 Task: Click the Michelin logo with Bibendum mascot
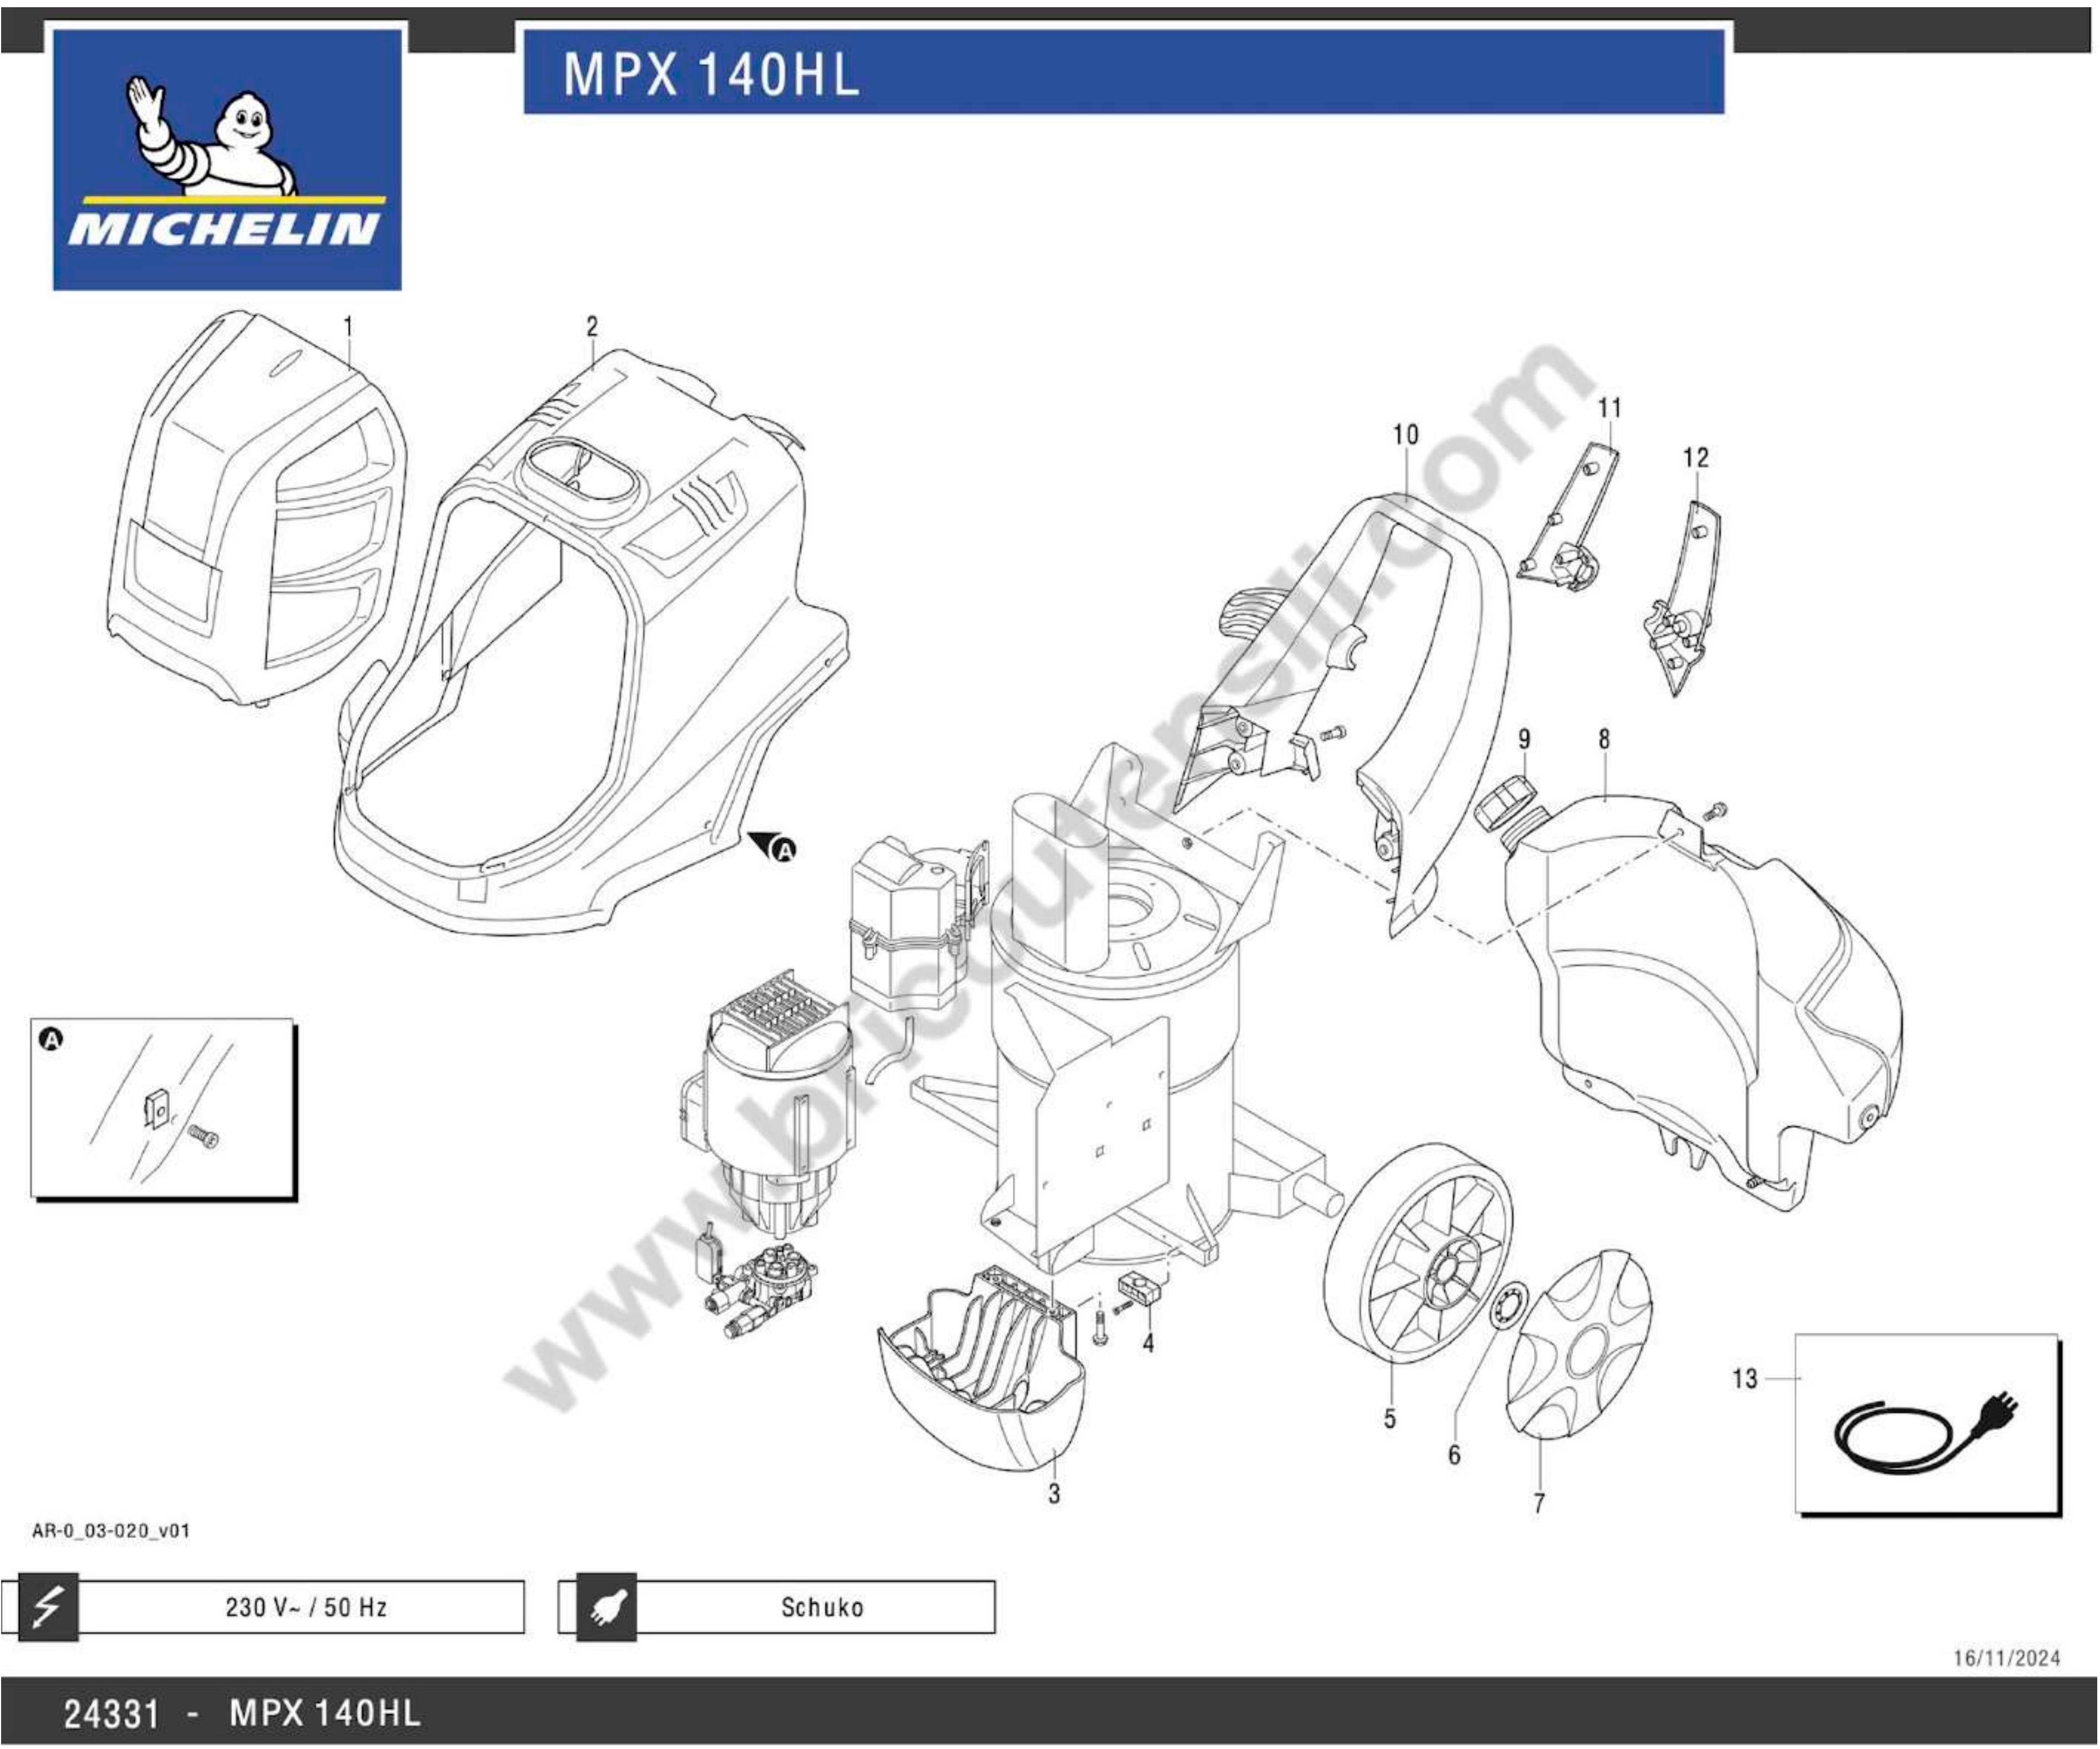click(x=227, y=160)
